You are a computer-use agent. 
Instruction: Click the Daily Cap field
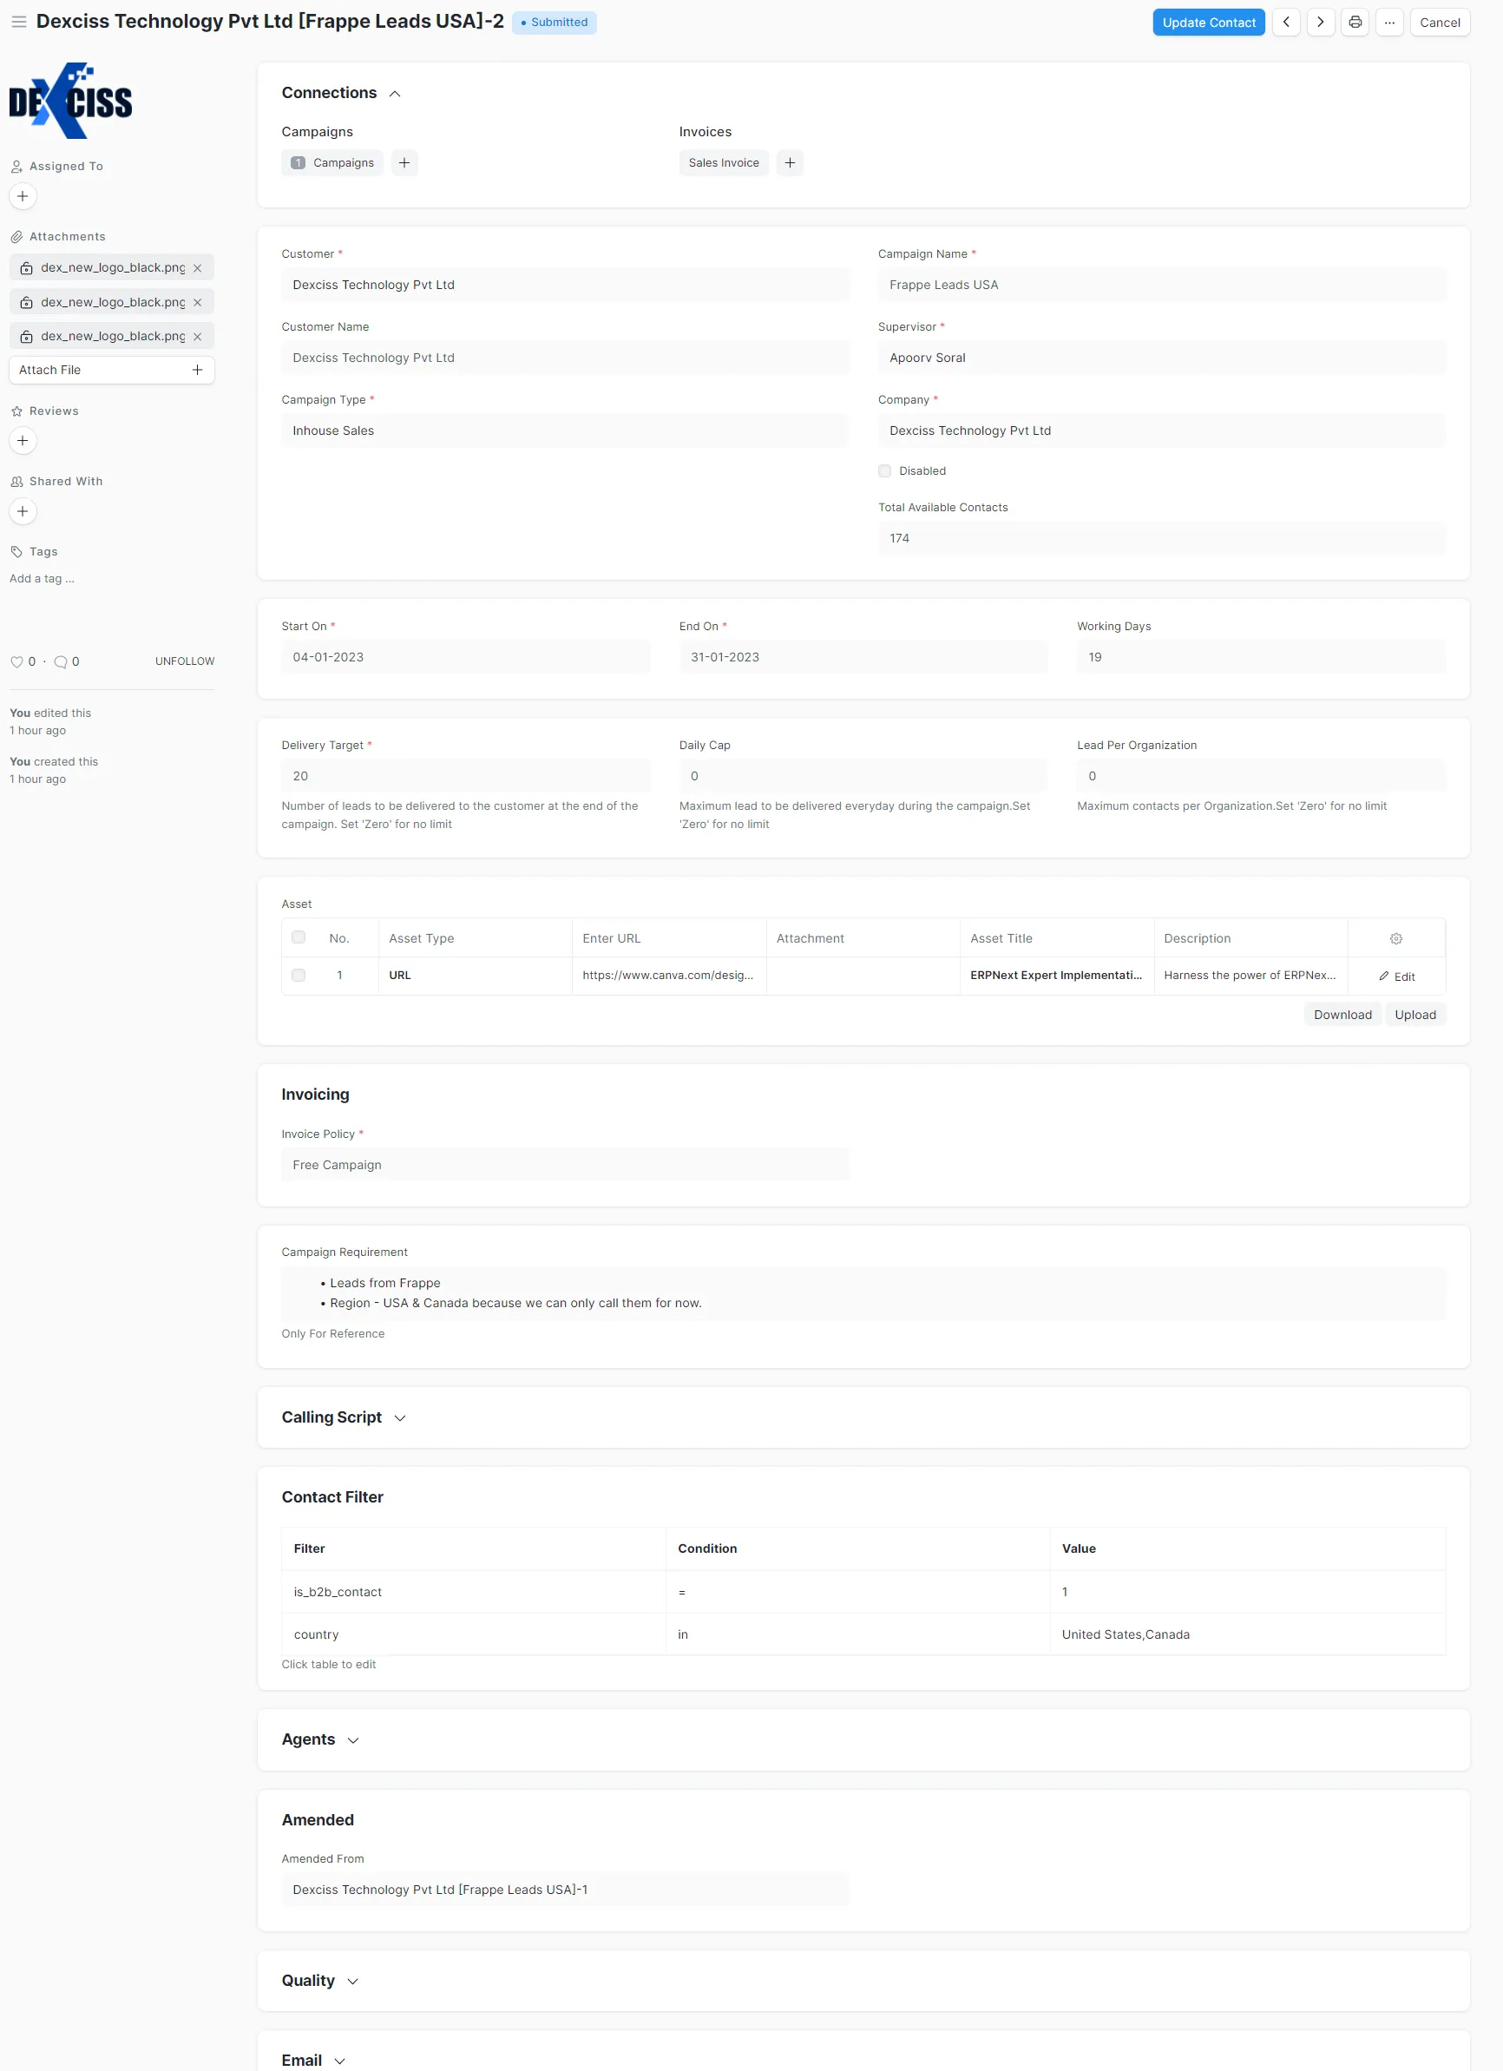pyautogui.click(x=863, y=776)
